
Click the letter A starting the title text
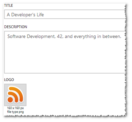(8, 15)
